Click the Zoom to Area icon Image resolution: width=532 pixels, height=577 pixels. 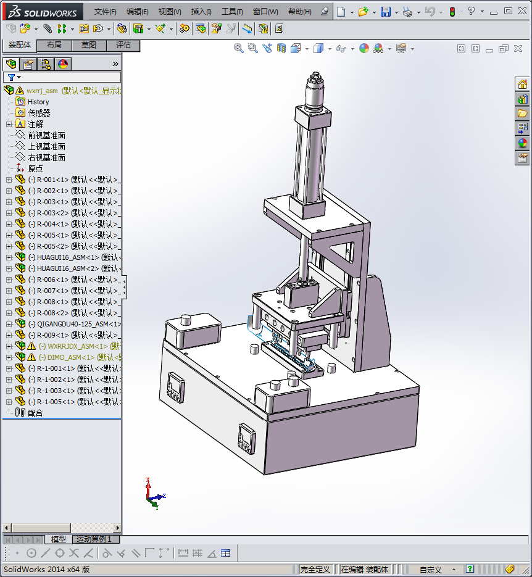253,48
